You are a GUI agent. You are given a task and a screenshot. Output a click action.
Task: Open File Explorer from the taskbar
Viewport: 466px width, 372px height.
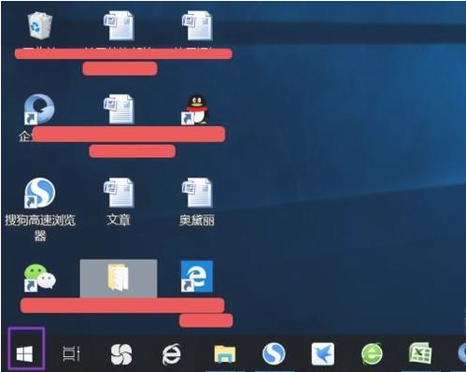225,354
